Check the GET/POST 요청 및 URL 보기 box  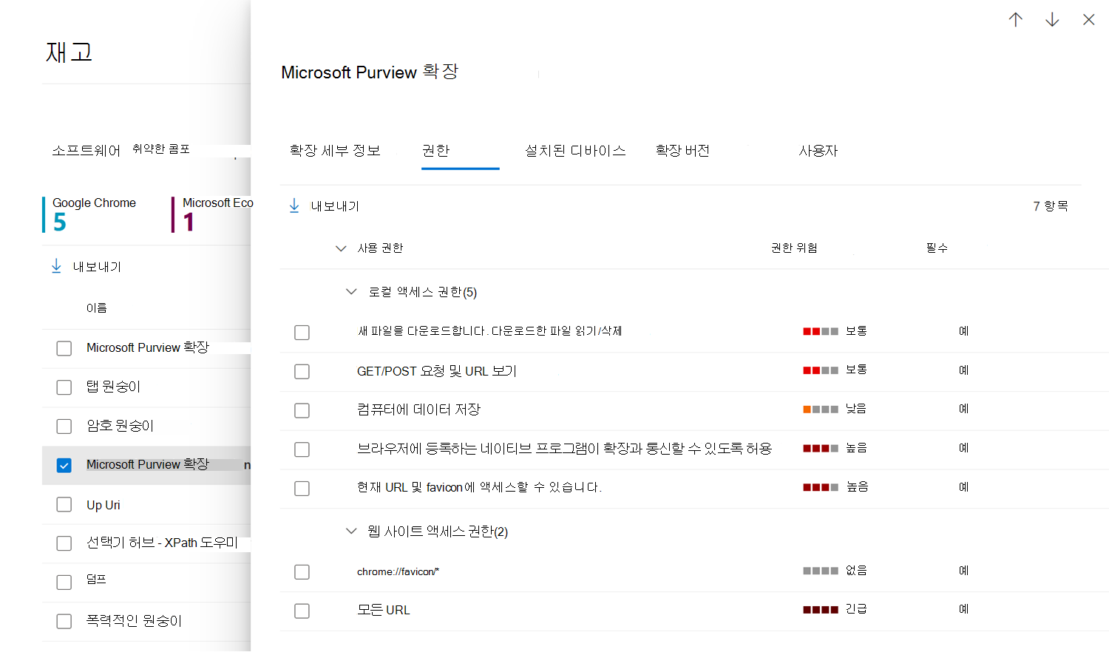302,371
